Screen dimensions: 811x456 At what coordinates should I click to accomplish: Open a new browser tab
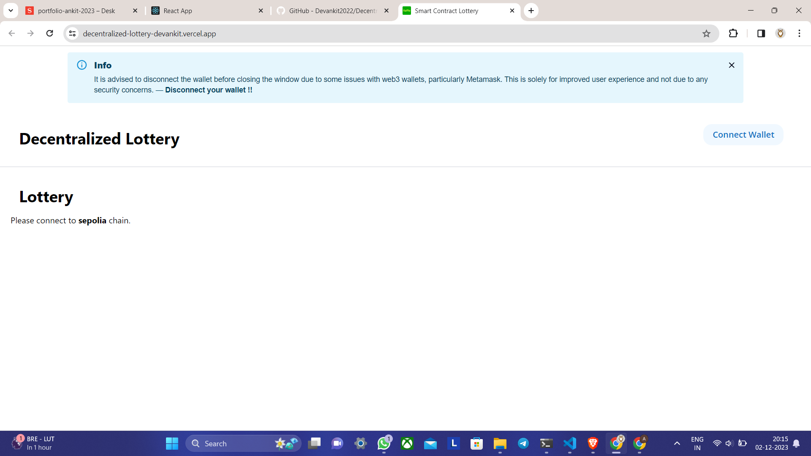[531, 11]
